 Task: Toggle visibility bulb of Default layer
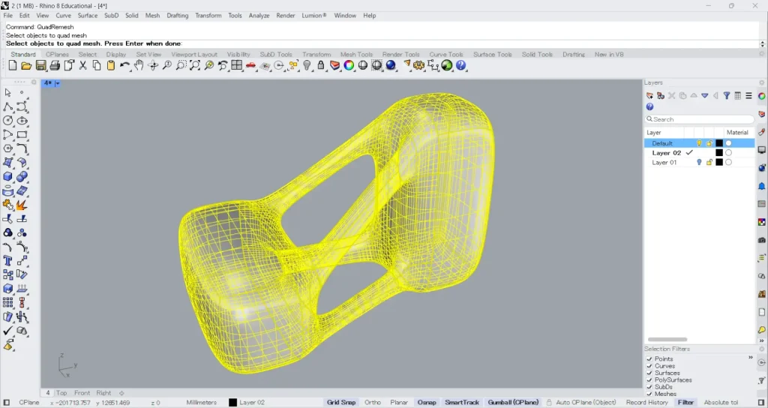pos(700,143)
